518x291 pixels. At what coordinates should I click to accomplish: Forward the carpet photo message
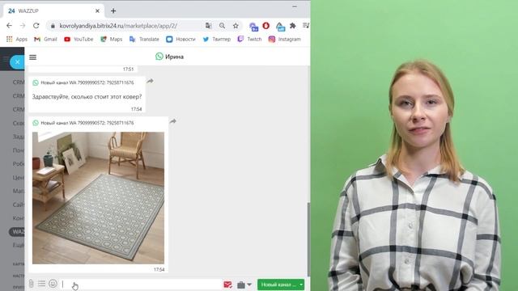(172, 121)
